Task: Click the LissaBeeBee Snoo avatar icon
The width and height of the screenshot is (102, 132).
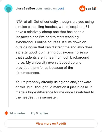Action: tap(8, 8)
